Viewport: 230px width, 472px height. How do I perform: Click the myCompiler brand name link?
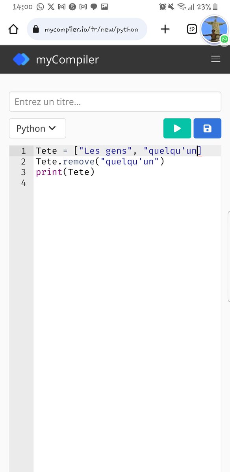coord(67,60)
